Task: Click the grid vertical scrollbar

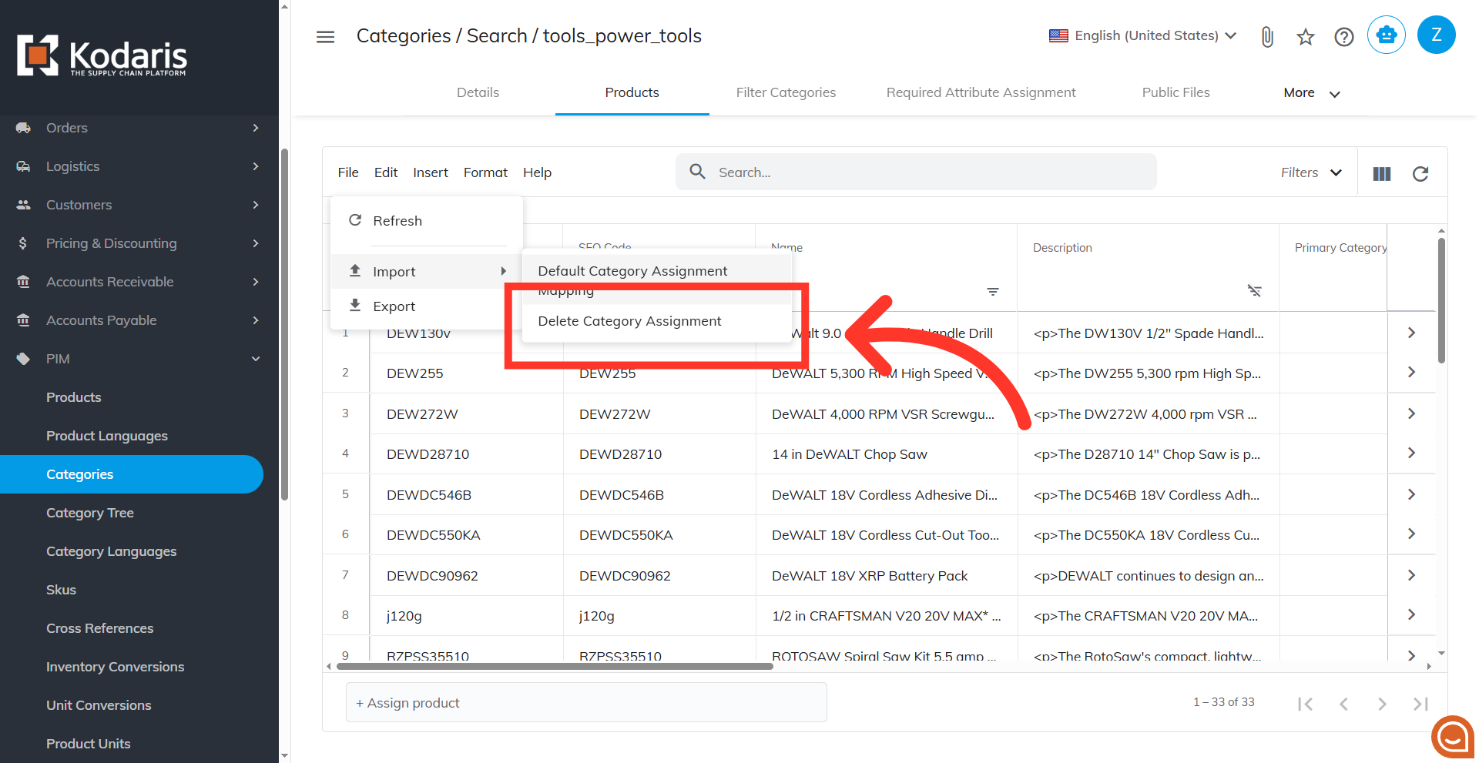Action: pos(1441,300)
